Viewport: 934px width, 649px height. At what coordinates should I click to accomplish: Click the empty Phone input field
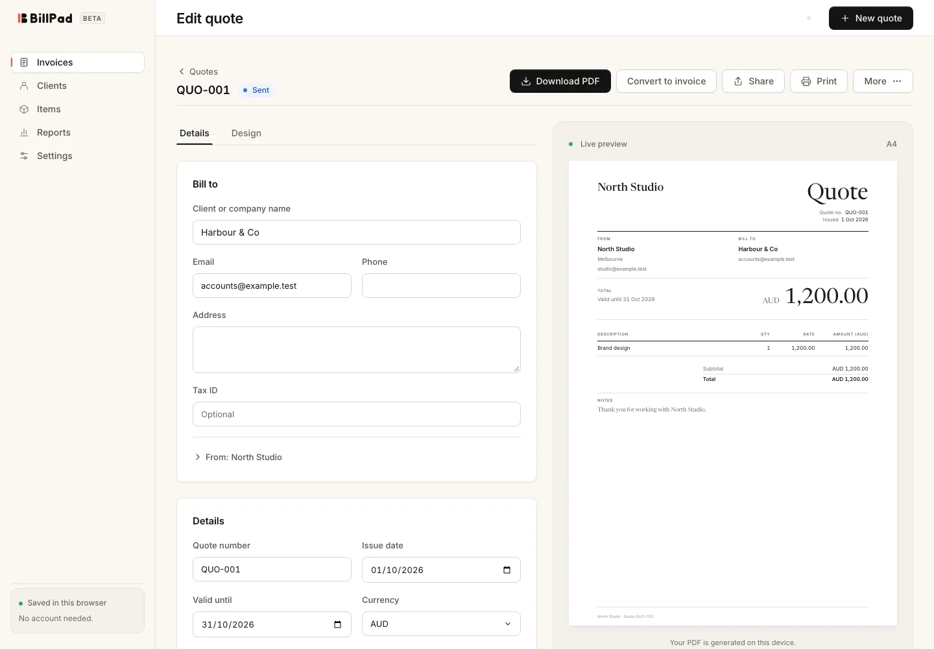point(441,286)
